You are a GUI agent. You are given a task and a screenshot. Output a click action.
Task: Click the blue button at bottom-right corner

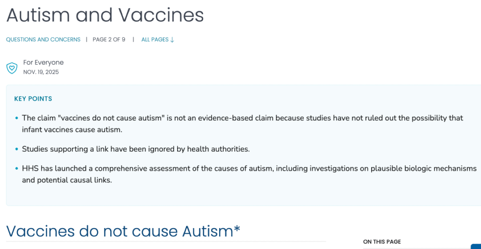click(x=476, y=246)
